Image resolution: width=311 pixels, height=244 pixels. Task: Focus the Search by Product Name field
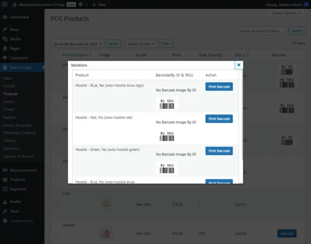261,31
